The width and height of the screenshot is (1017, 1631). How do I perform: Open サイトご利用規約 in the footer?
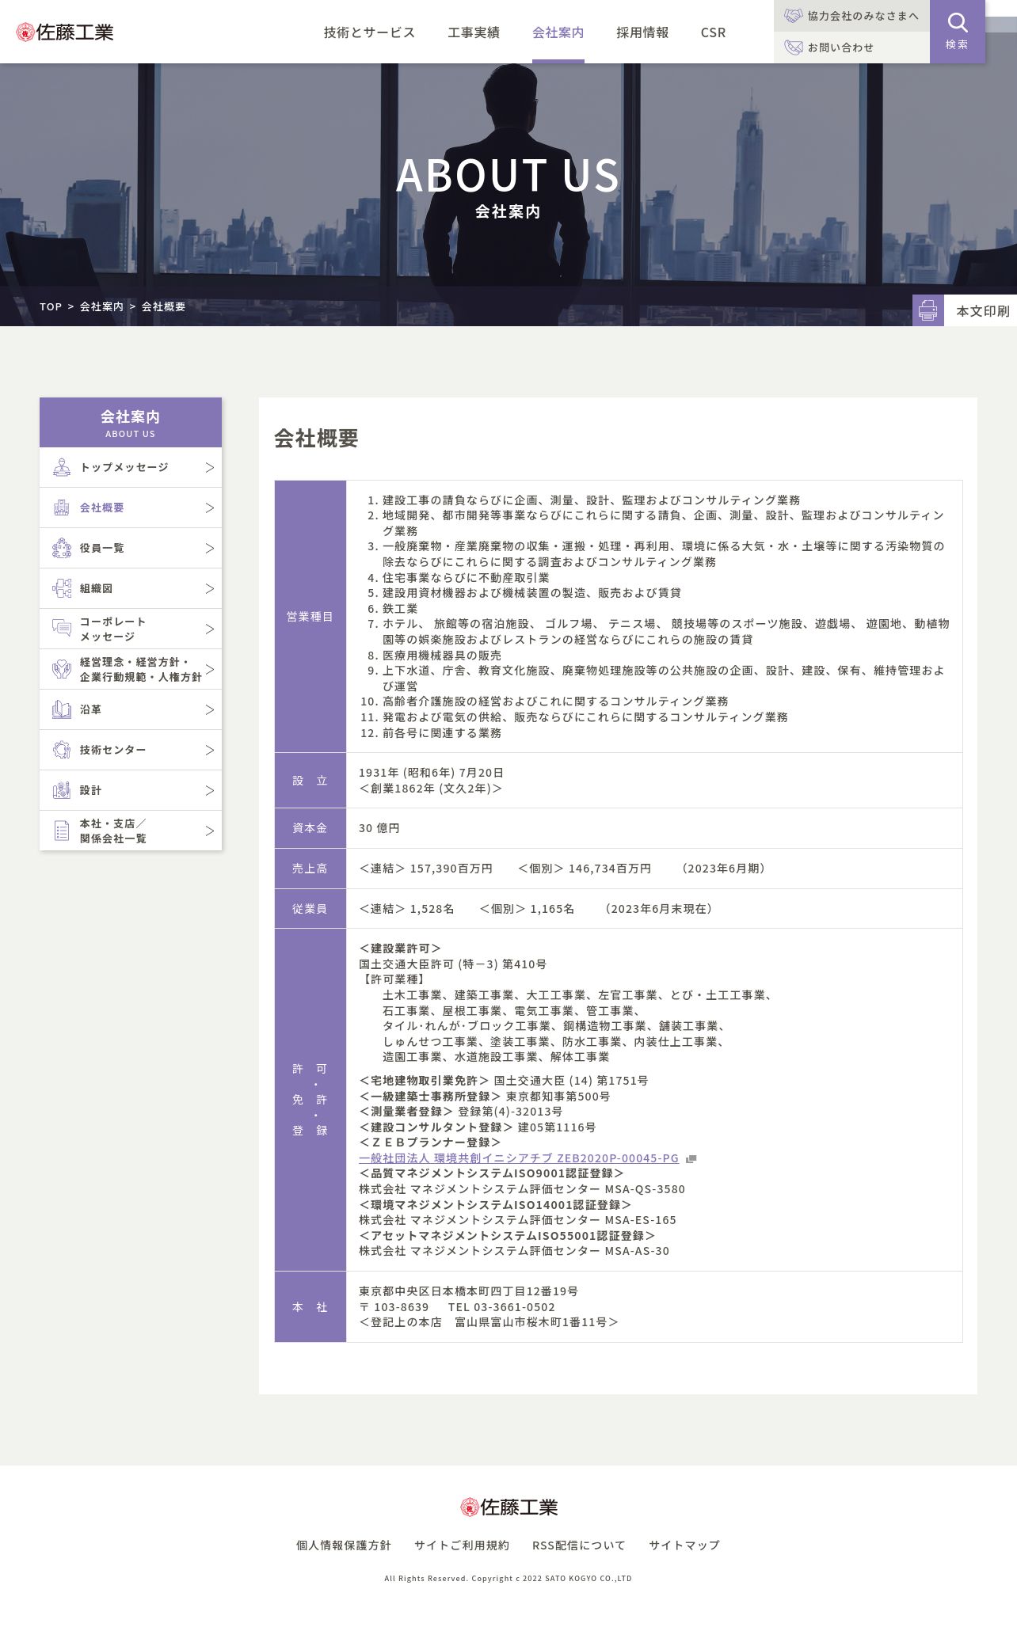tap(462, 1545)
